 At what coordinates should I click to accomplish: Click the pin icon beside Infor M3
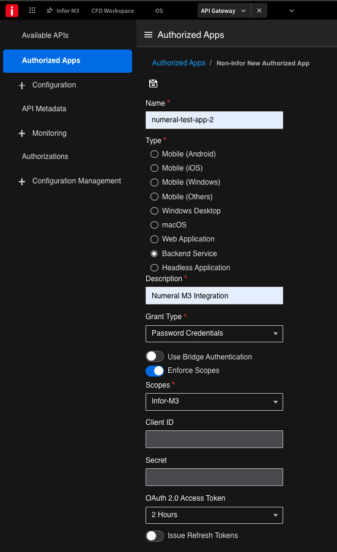point(50,10)
